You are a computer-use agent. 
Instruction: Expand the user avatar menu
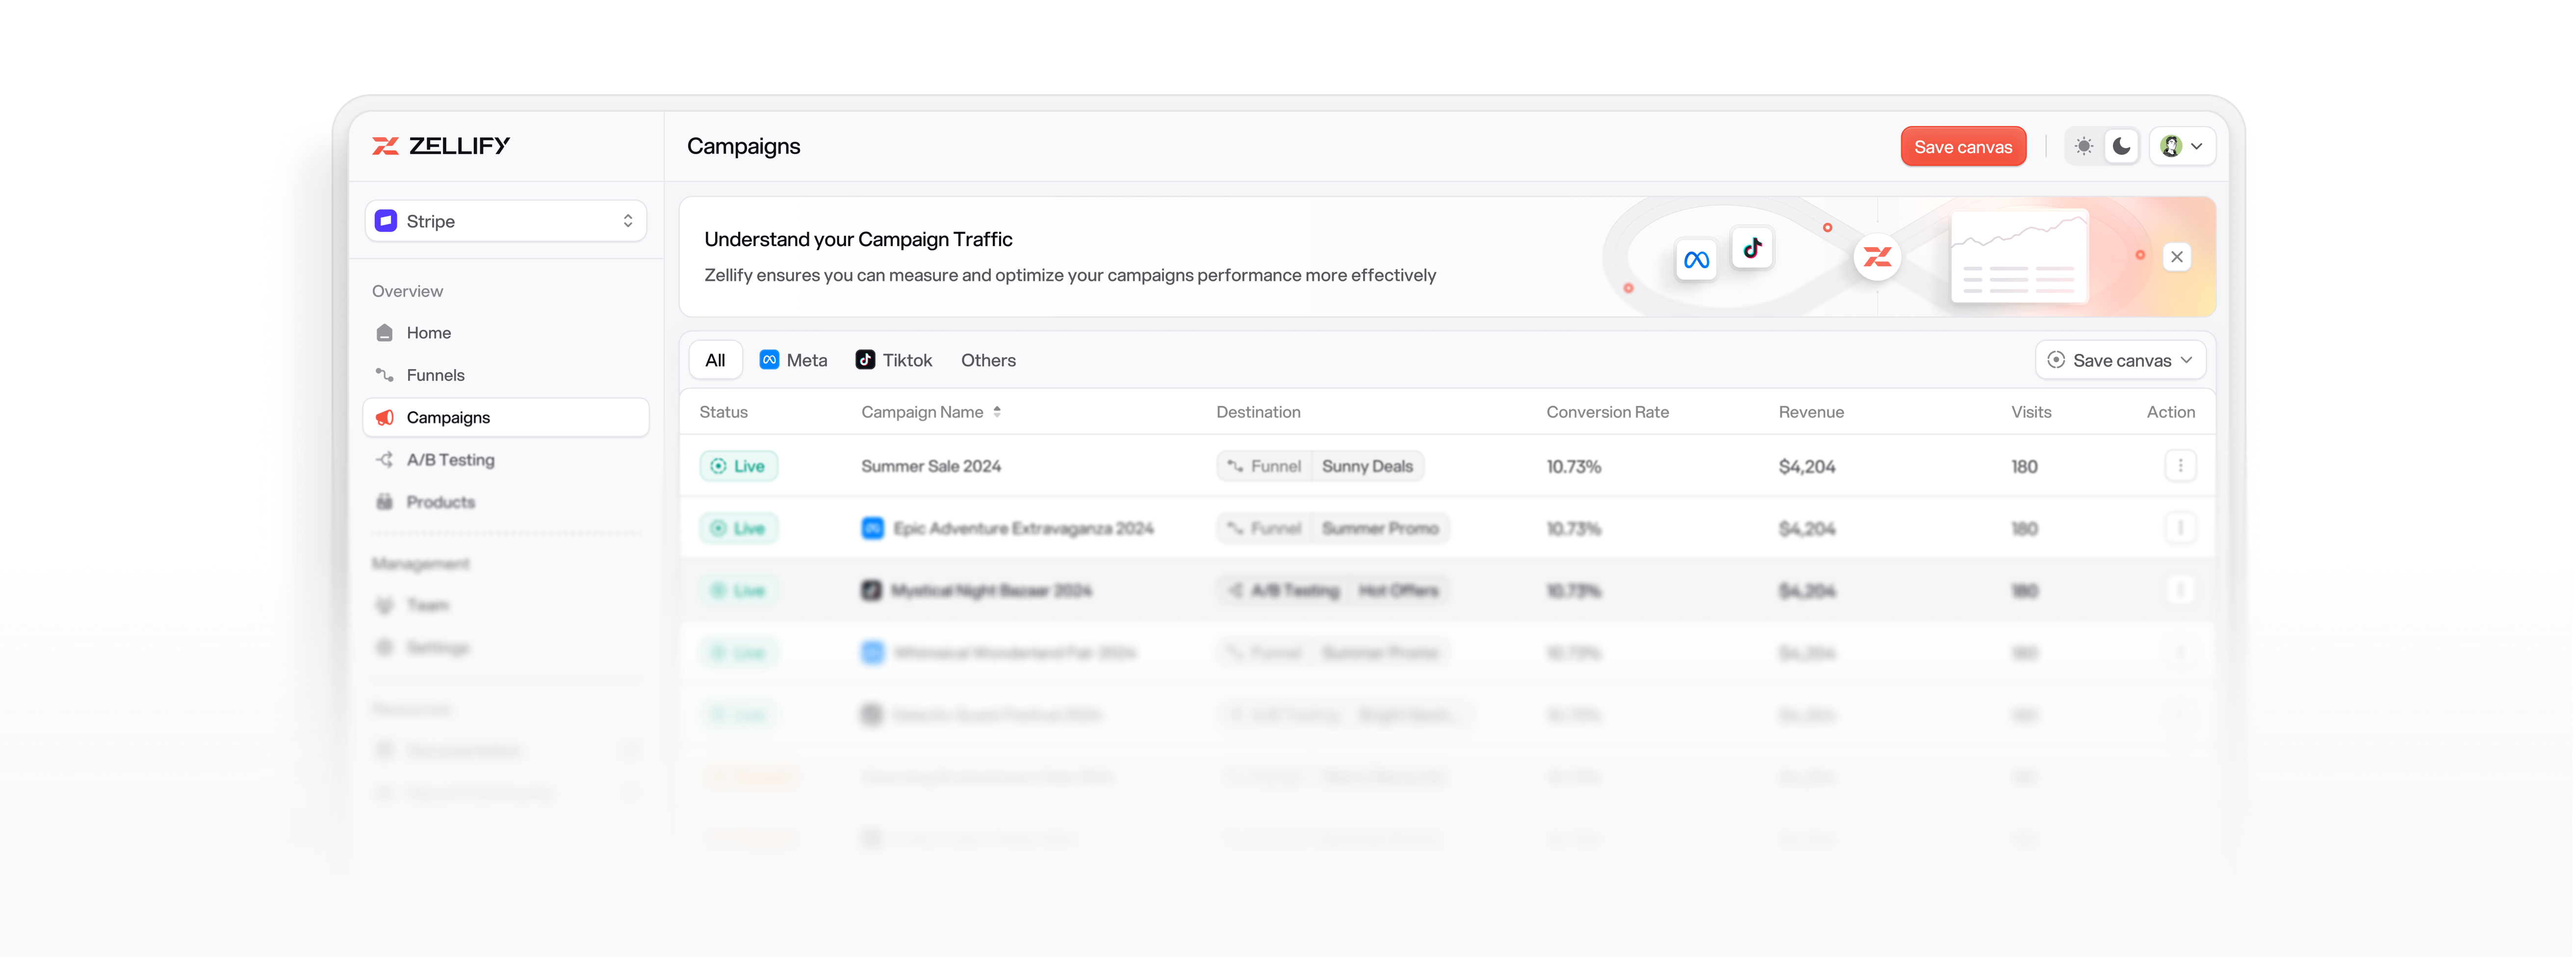point(2182,146)
